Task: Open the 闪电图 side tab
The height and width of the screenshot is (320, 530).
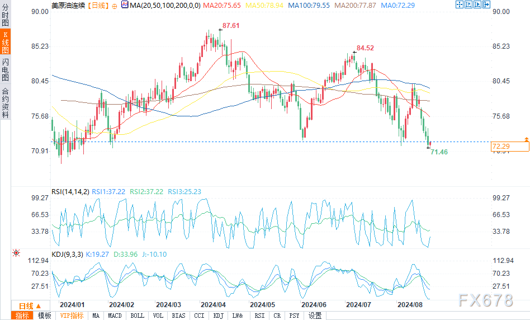Action: coord(5,69)
